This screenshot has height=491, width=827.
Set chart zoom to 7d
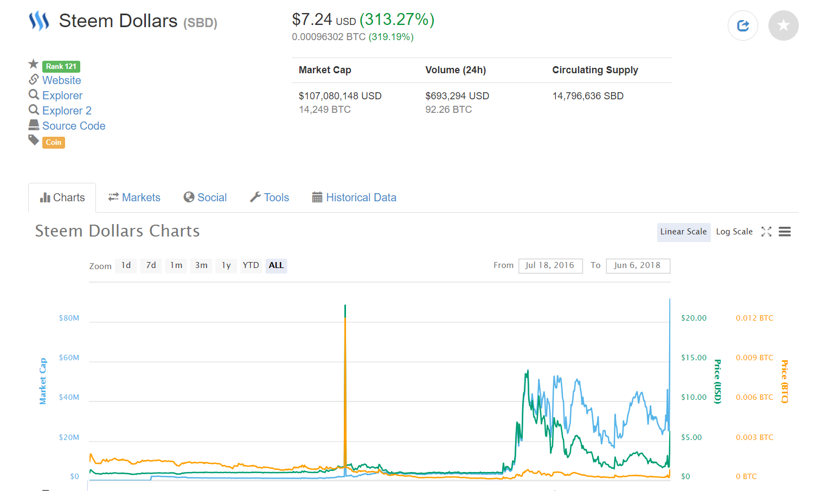click(151, 265)
